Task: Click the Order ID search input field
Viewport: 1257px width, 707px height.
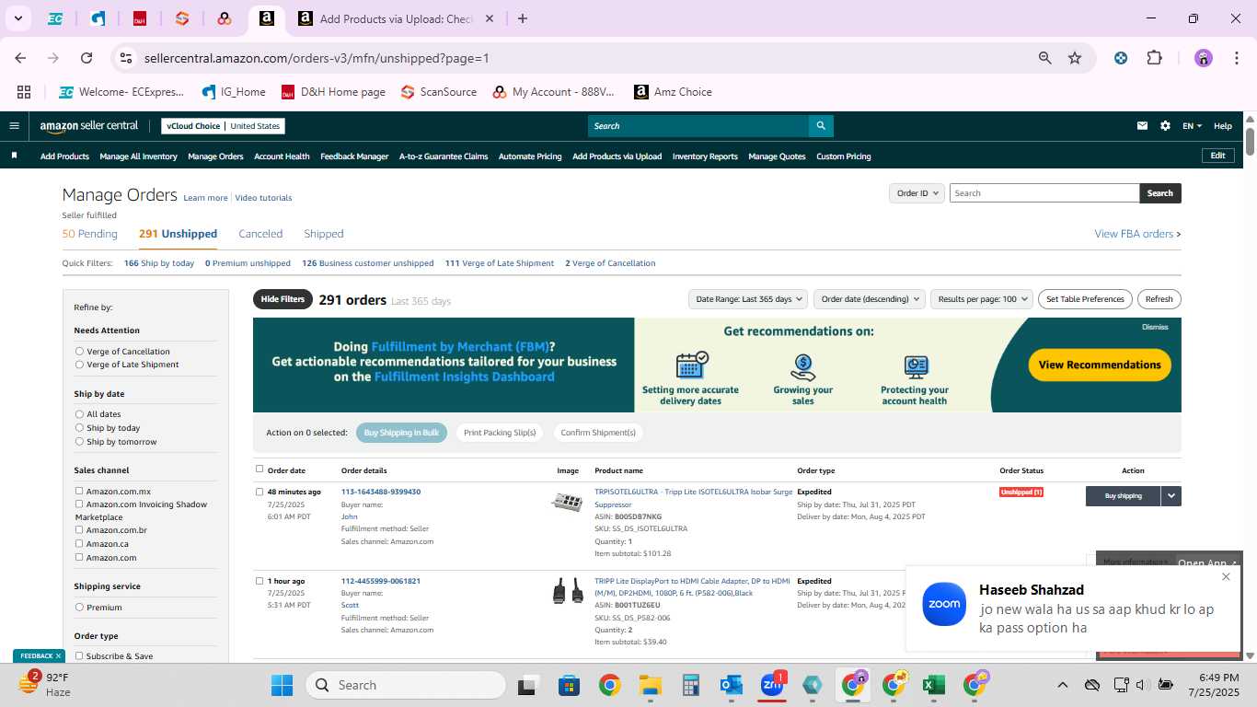Action: pyautogui.click(x=1044, y=193)
